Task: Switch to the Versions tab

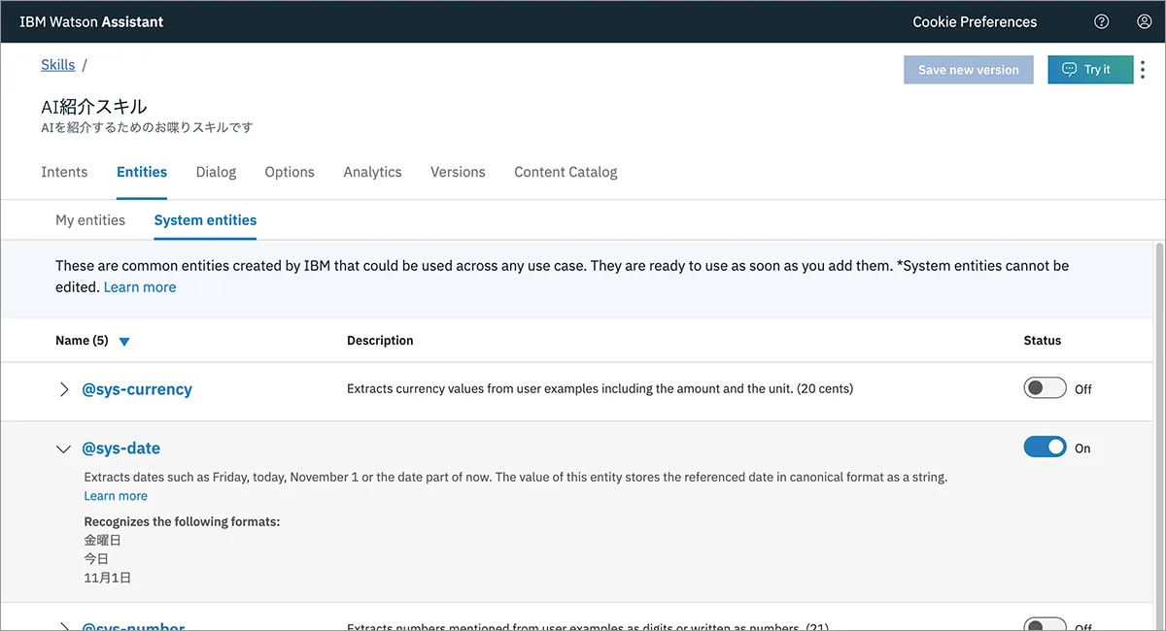Action: point(458,172)
